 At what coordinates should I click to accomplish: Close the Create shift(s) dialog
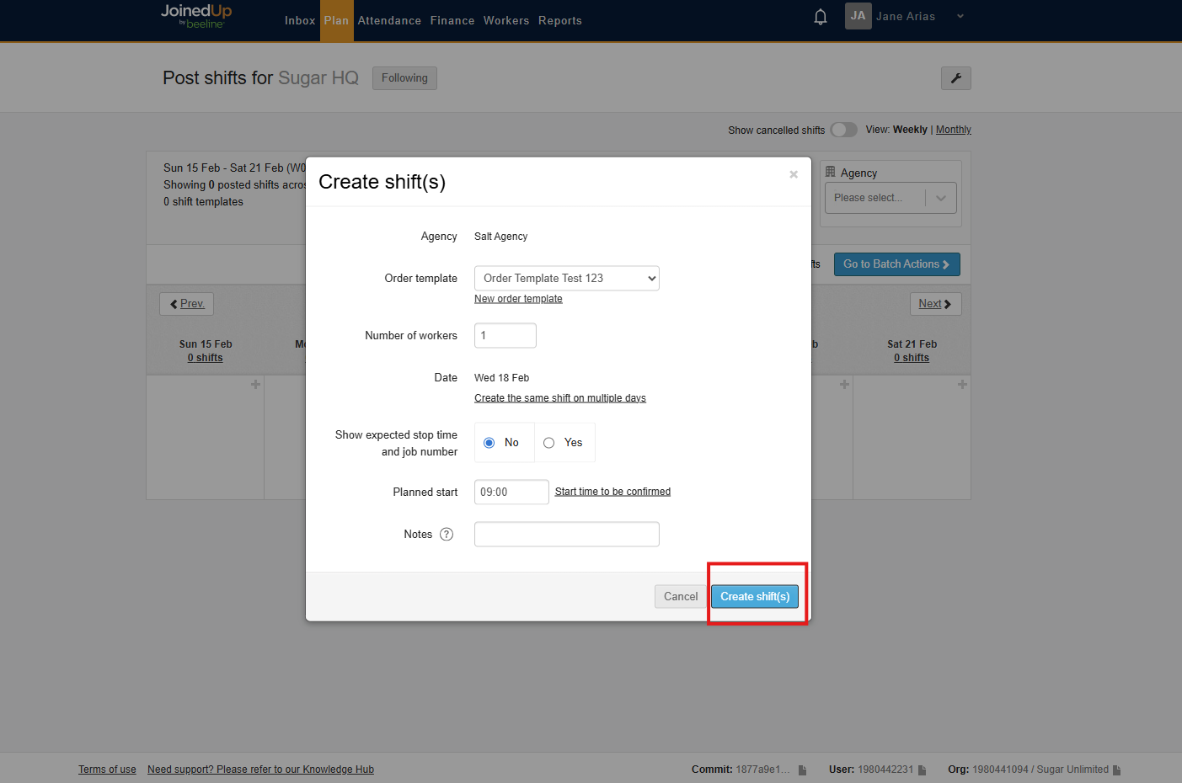(793, 174)
